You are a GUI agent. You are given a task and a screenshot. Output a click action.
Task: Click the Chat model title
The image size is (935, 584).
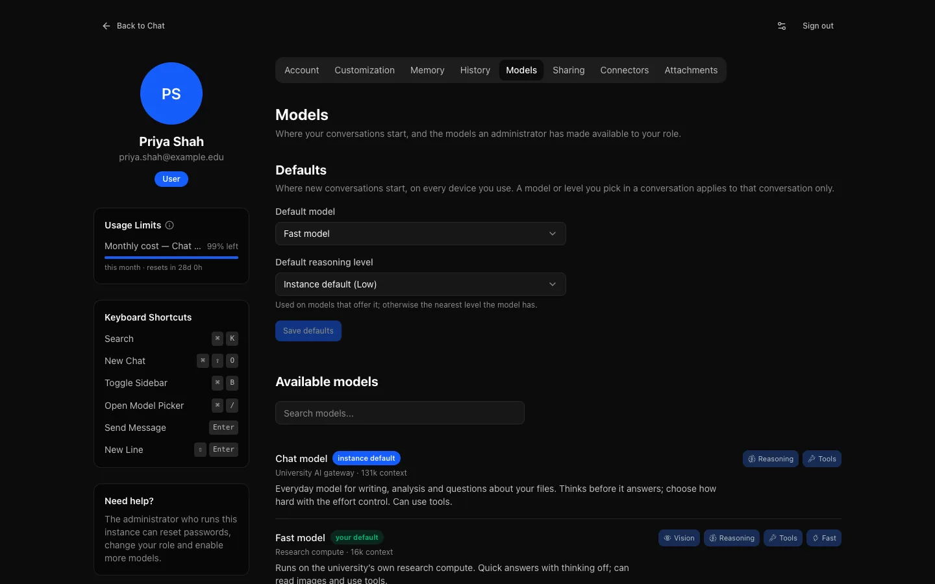coord(301,459)
